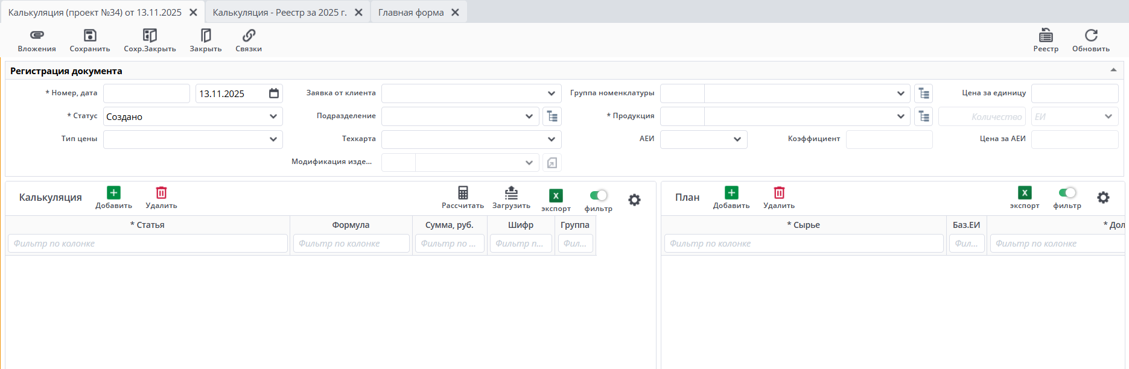Screen dimensions: 1129x369
Task: Open the Тип цены dropdown
Action: point(273,139)
